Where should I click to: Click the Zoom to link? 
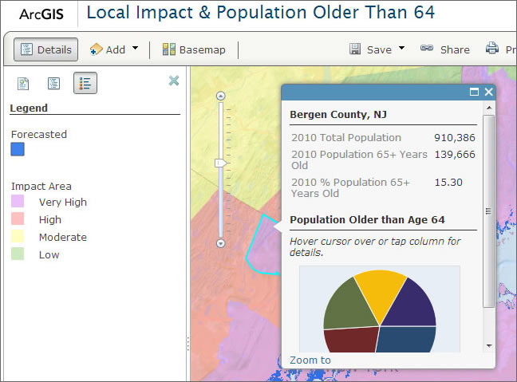tap(310, 360)
